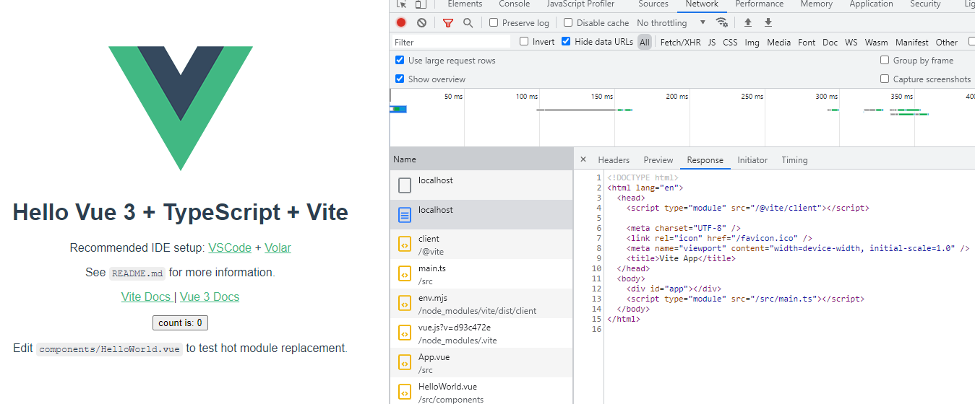Image resolution: width=975 pixels, height=404 pixels.
Task: Click the import HAR upload arrow
Action: 748,23
